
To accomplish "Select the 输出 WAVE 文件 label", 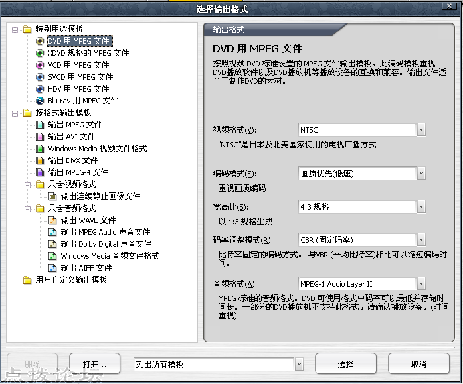I will pos(88,220).
